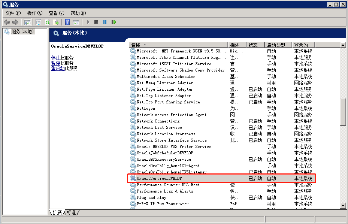Toggle the console tree show/hide icon
The image size is (348, 224).
(x=27, y=22)
